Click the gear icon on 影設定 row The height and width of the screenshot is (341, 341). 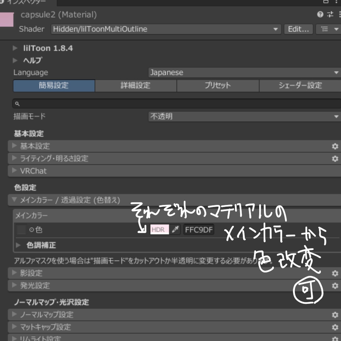(x=335, y=273)
